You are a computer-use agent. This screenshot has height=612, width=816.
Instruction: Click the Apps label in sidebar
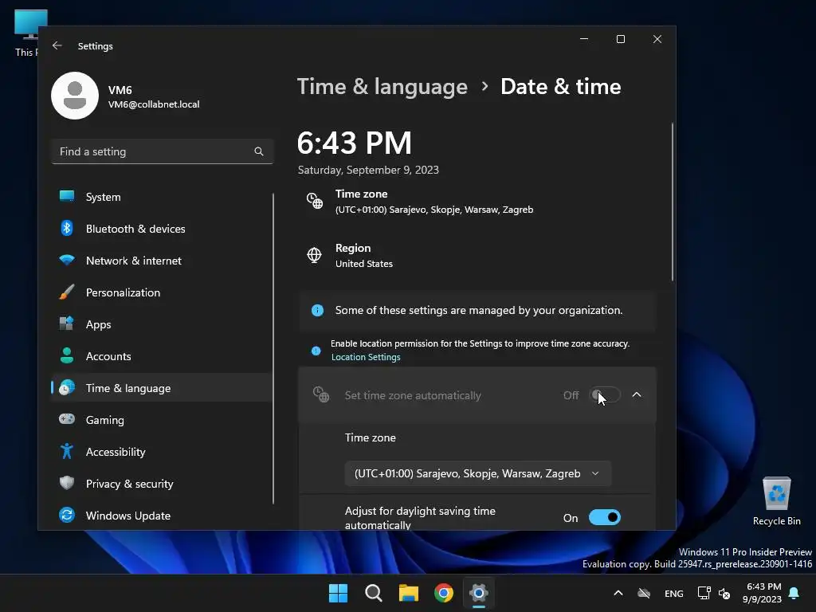tap(98, 324)
